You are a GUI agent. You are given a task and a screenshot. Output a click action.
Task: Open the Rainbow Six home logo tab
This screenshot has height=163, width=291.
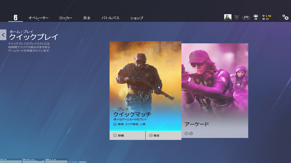16,18
